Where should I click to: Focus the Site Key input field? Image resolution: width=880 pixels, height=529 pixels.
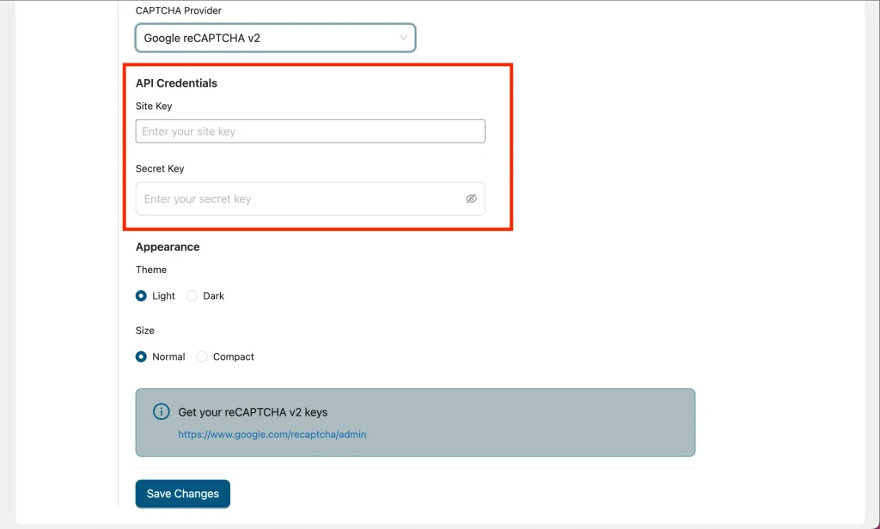310,131
